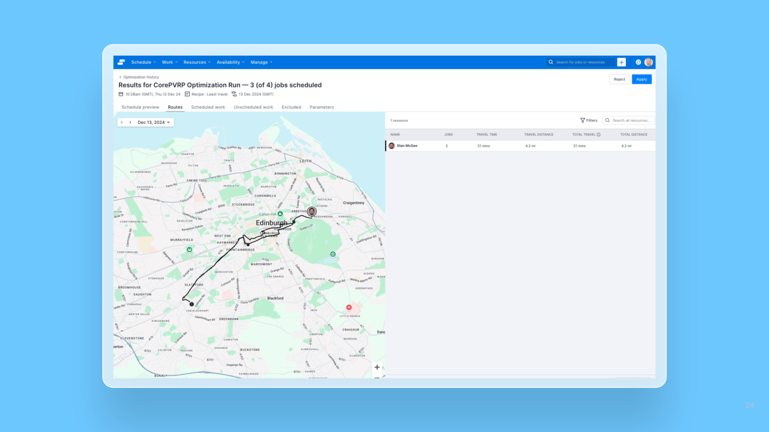Viewport: 769px width, 432px height.
Task: Switch to the Unscheduled work tab
Action: pos(253,107)
